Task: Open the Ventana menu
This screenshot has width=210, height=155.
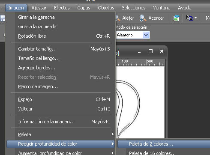Action: pyautogui.click(x=162, y=8)
